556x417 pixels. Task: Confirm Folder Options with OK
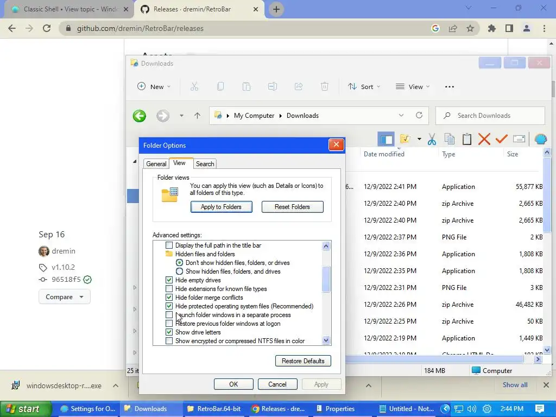(x=233, y=384)
